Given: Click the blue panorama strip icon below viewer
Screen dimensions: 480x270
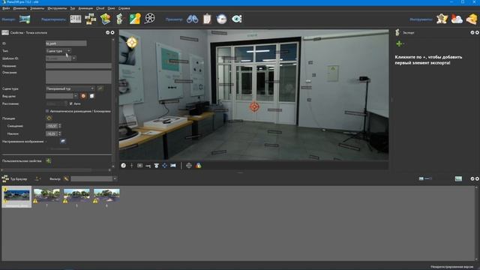Looking at the screenshot, I should 173,166.
